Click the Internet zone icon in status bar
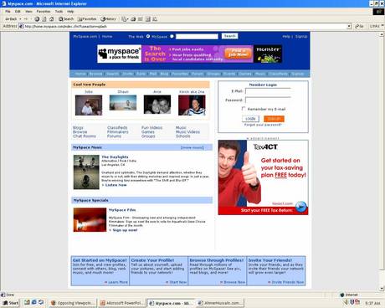385x308 pixels. click(x=342, y=295)
